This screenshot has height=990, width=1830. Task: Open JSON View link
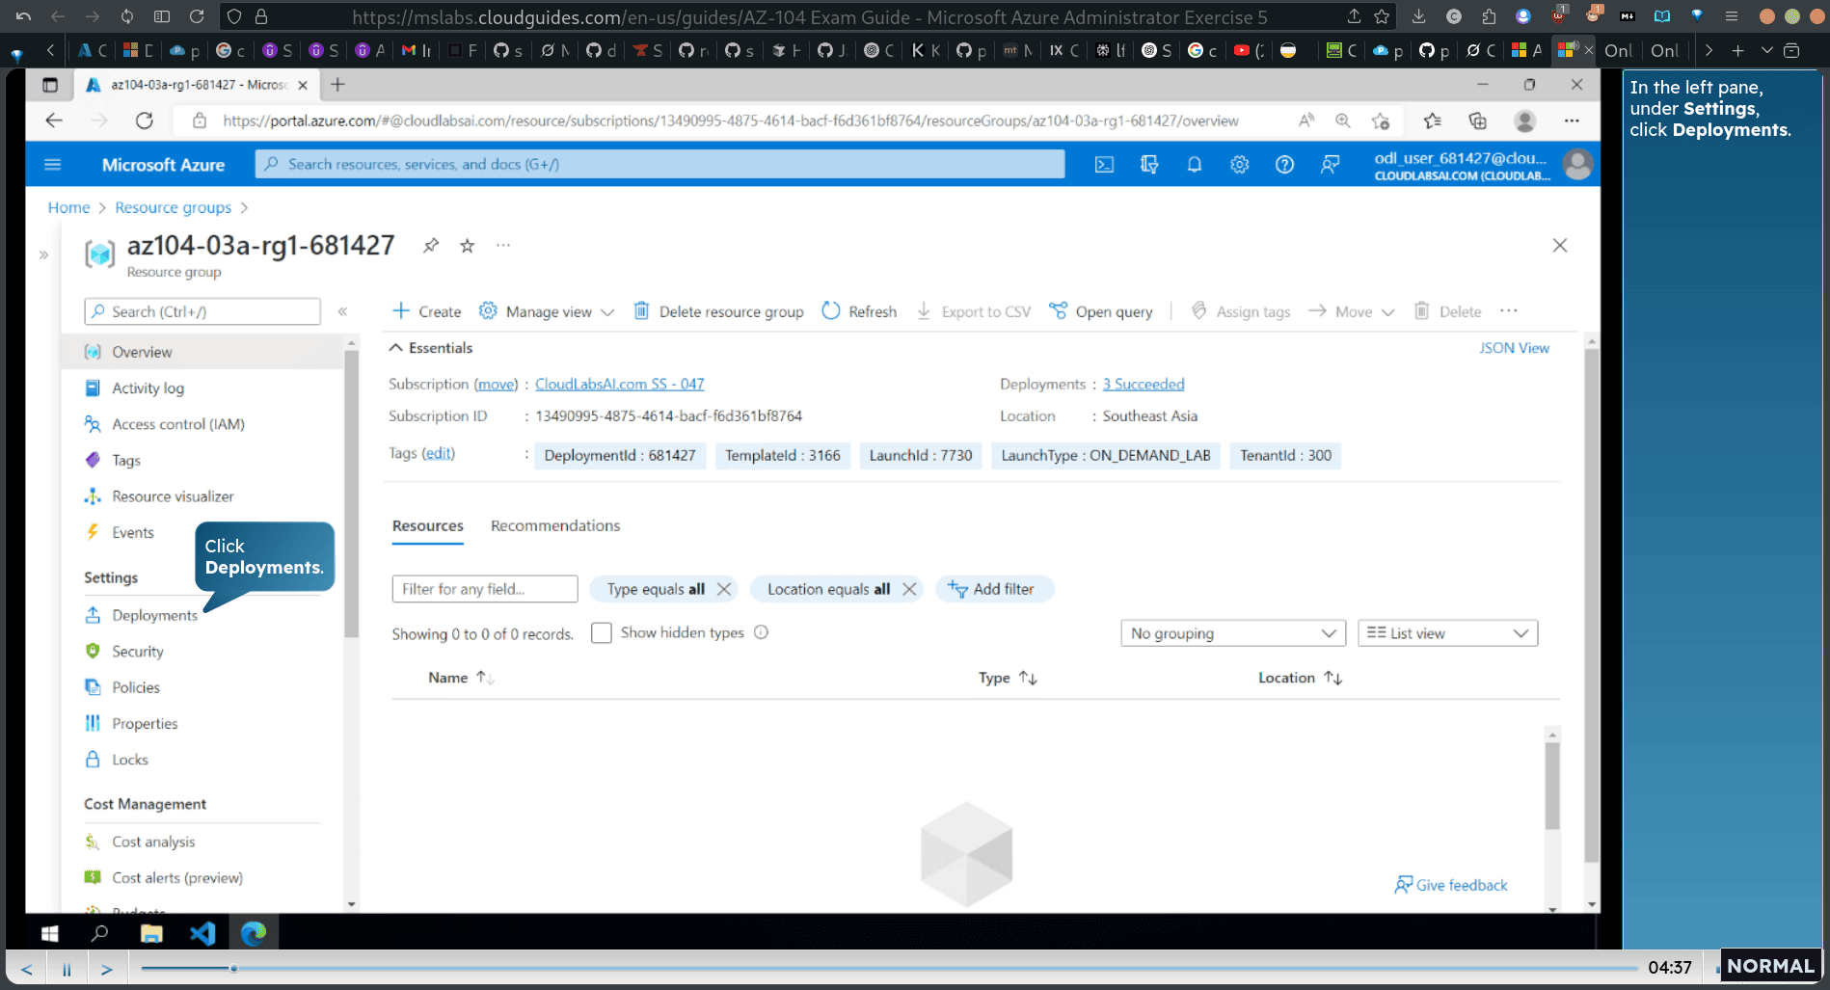1514,348
